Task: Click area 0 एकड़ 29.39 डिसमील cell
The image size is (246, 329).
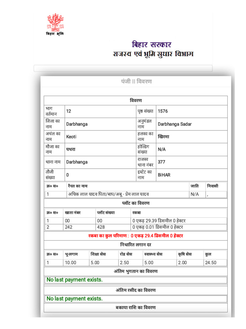Action: point(159,221)
